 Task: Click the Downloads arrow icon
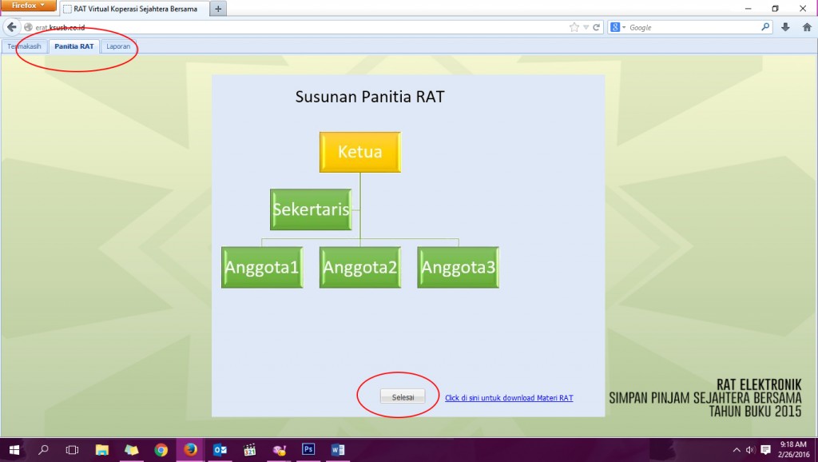pos(785,26)
